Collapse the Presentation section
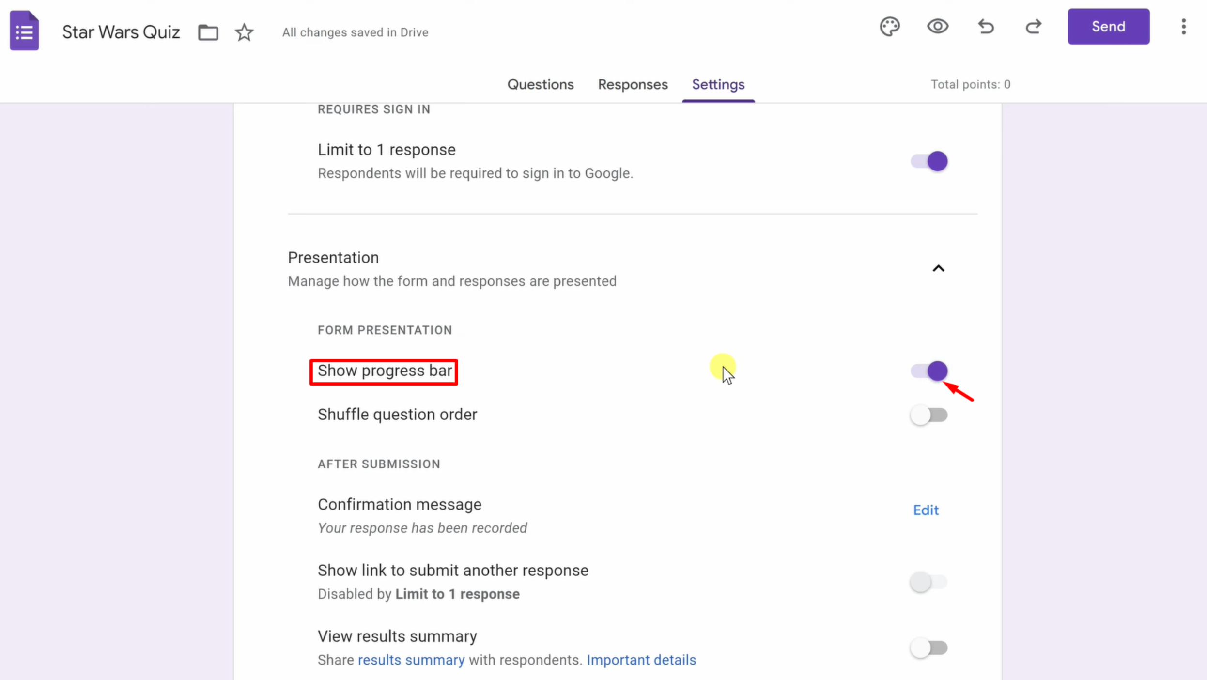1207x680 pixels. 938,268
